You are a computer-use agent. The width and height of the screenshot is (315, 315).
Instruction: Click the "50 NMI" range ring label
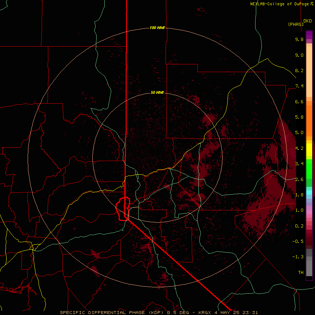coord(157,92)
